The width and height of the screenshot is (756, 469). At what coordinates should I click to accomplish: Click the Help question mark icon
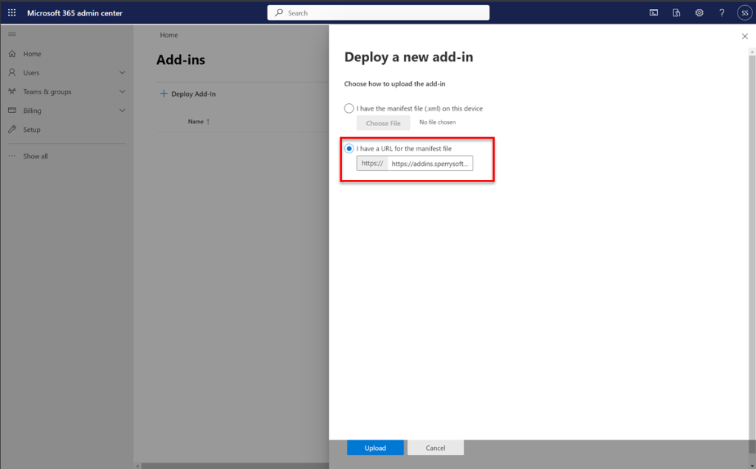click(722, 12)
